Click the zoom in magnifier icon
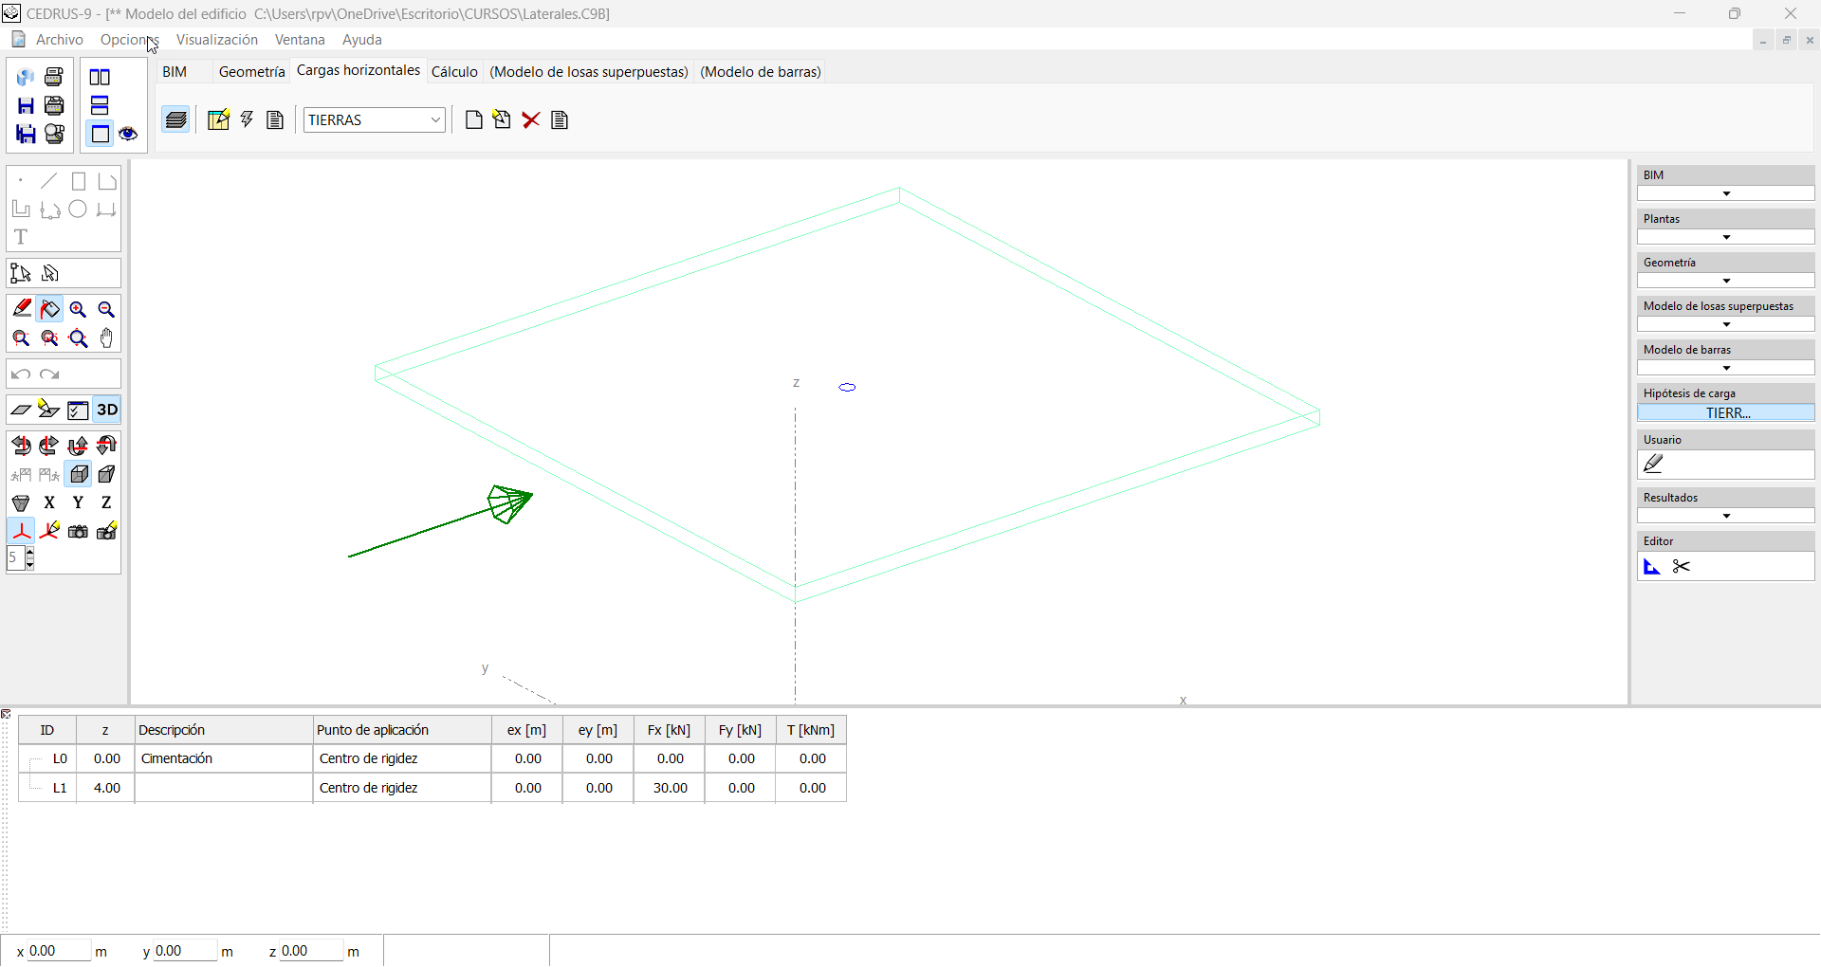This screenshot has height=967, width=1821. 78,309
